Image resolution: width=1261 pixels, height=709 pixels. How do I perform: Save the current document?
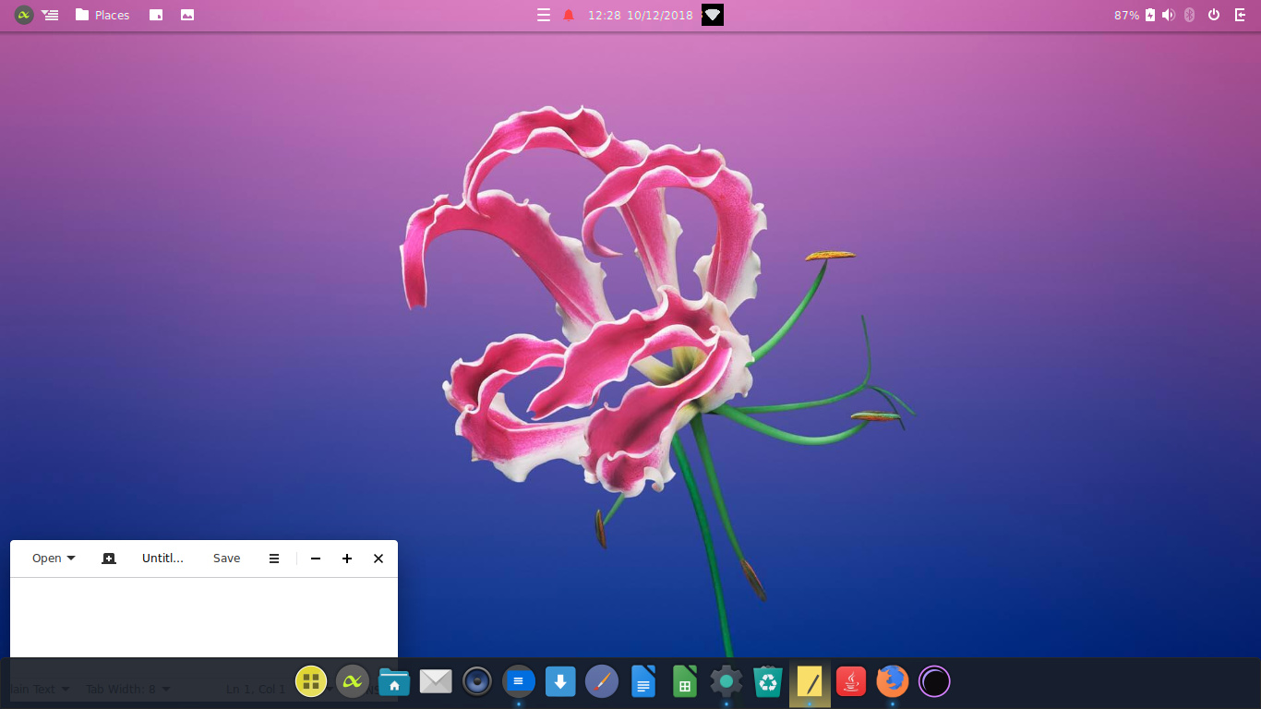(x=226, y=558)
